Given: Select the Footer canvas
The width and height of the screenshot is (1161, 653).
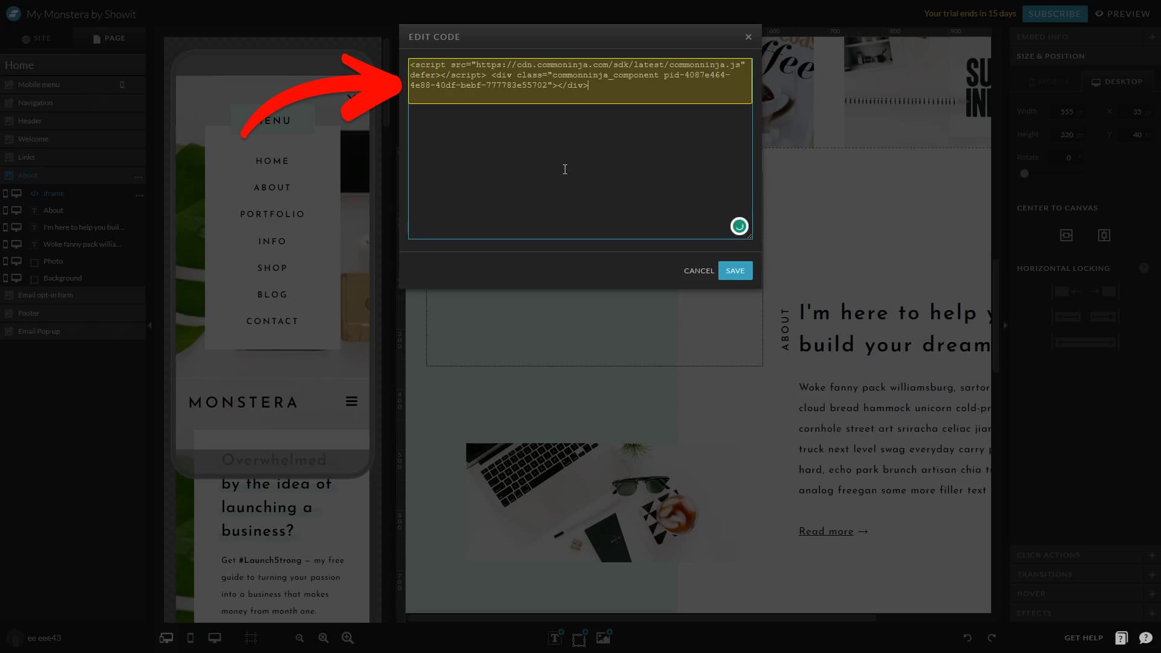Looking at the screenshot, I should (73, 313).
